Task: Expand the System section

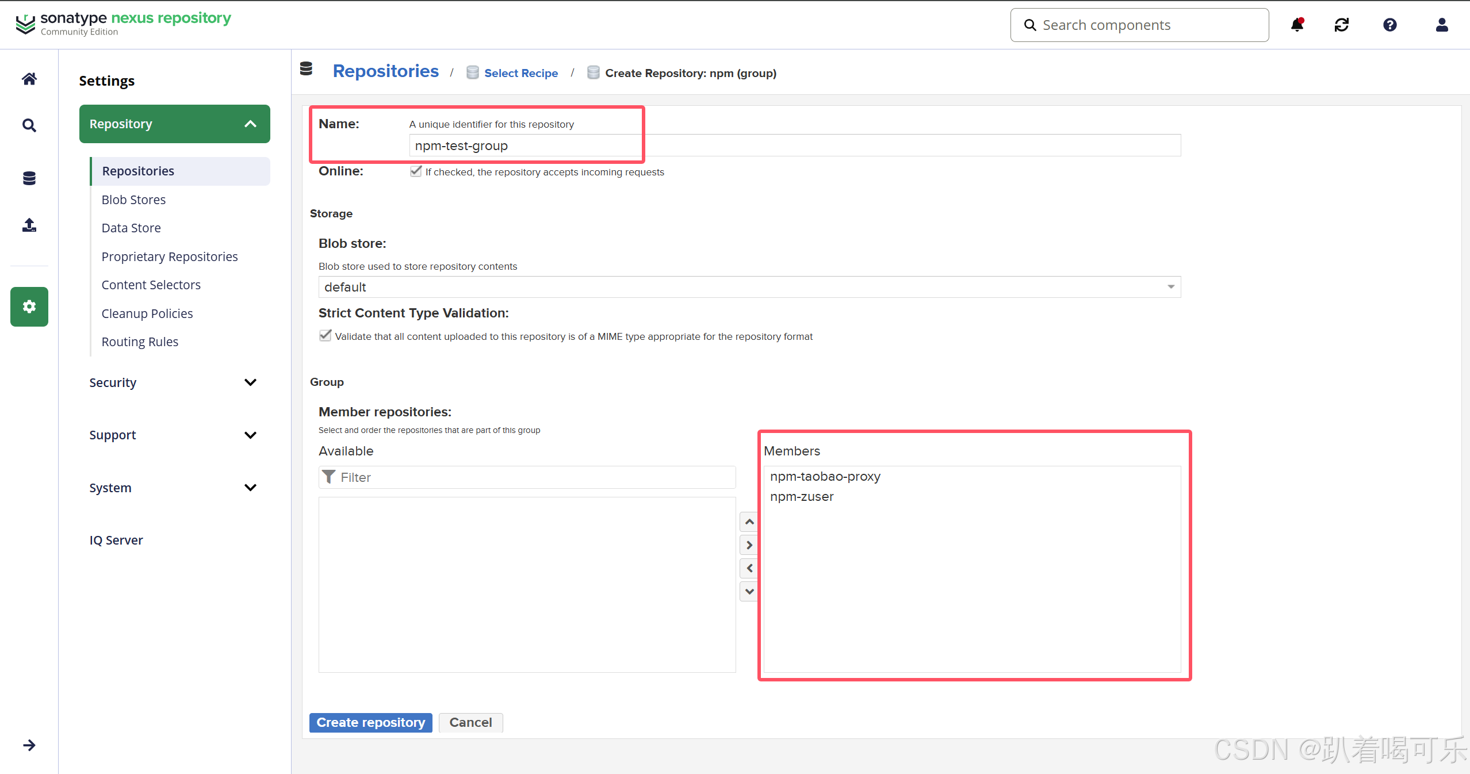Action: pyautogui.click(x=175, y=488)
